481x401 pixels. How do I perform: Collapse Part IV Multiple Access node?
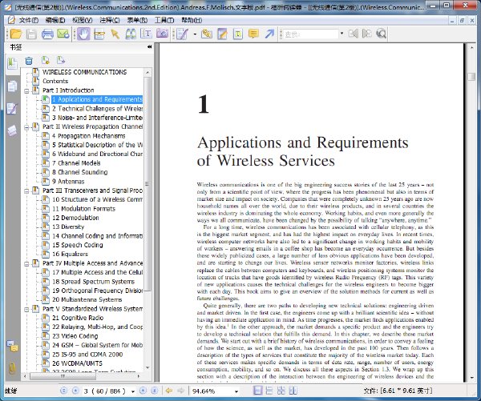pos(26,263)
